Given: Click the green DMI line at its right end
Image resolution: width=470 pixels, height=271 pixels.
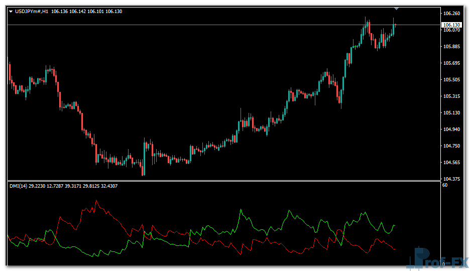Looking at the screenshot, I should [x=395, y=225].
